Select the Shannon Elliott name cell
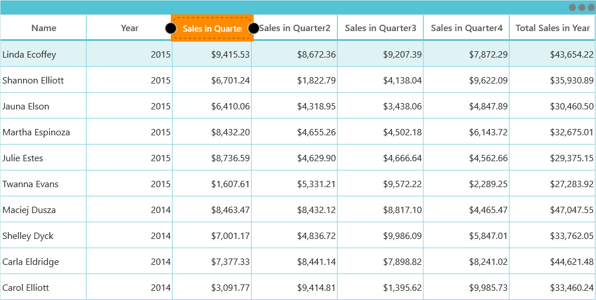Viewport: 596px width, 300px height. [43, 80]
